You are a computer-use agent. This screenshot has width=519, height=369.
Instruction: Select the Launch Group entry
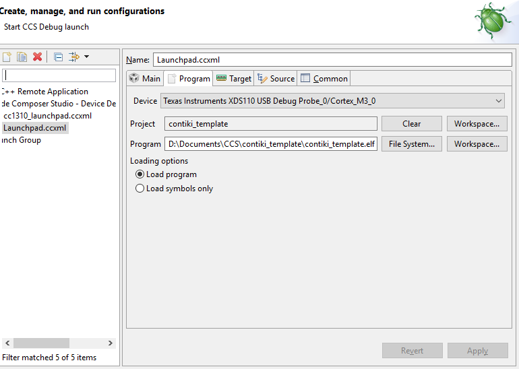[21, 140]
